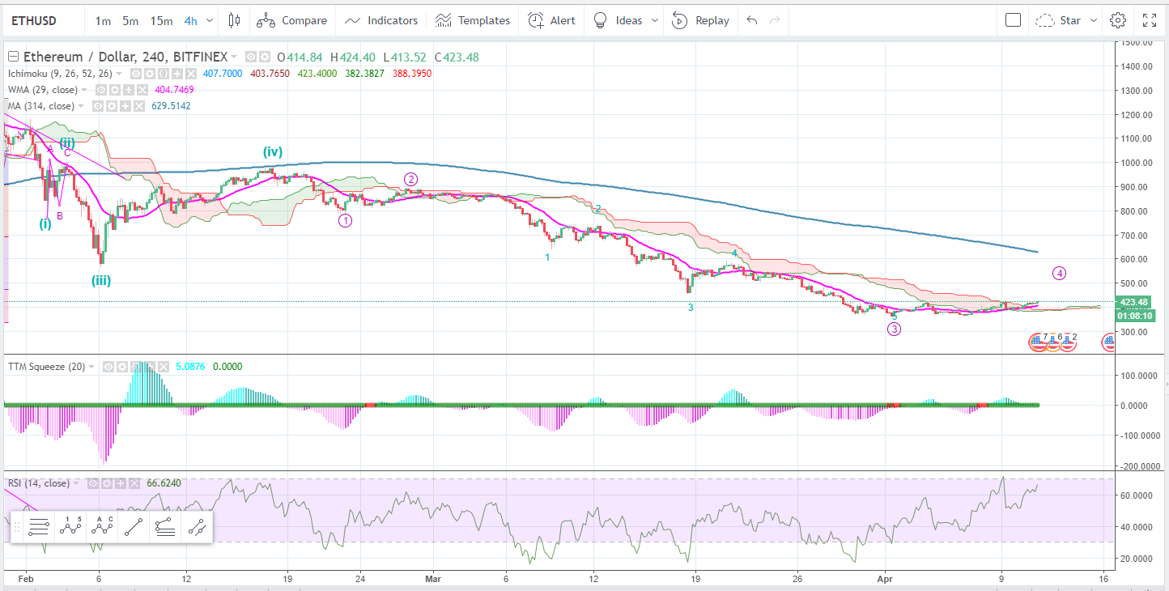Open MA (314, close) settings gear

tap(110, 106)
